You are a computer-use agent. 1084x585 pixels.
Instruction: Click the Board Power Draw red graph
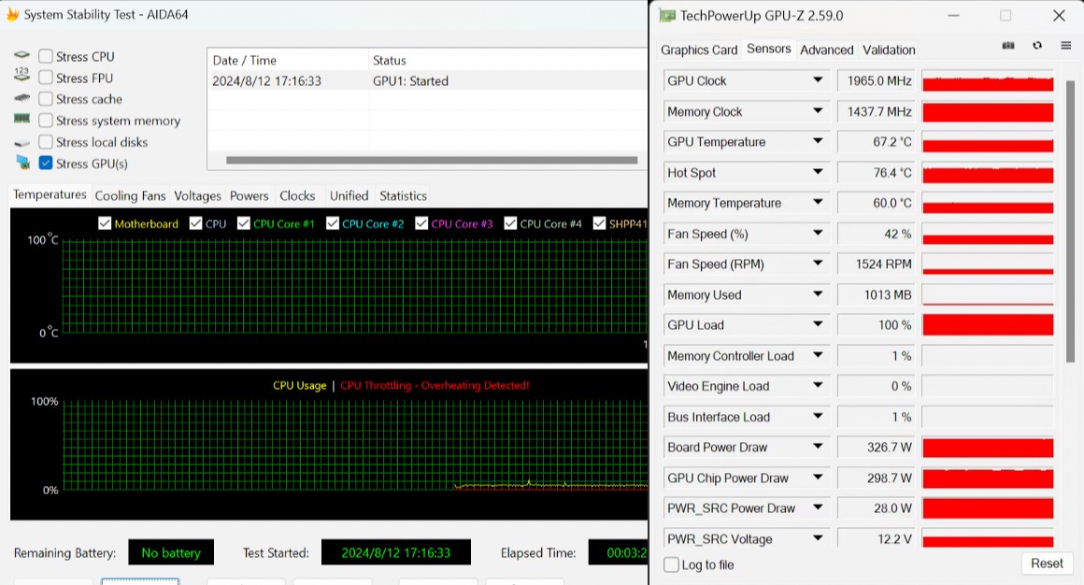[988, 447]
